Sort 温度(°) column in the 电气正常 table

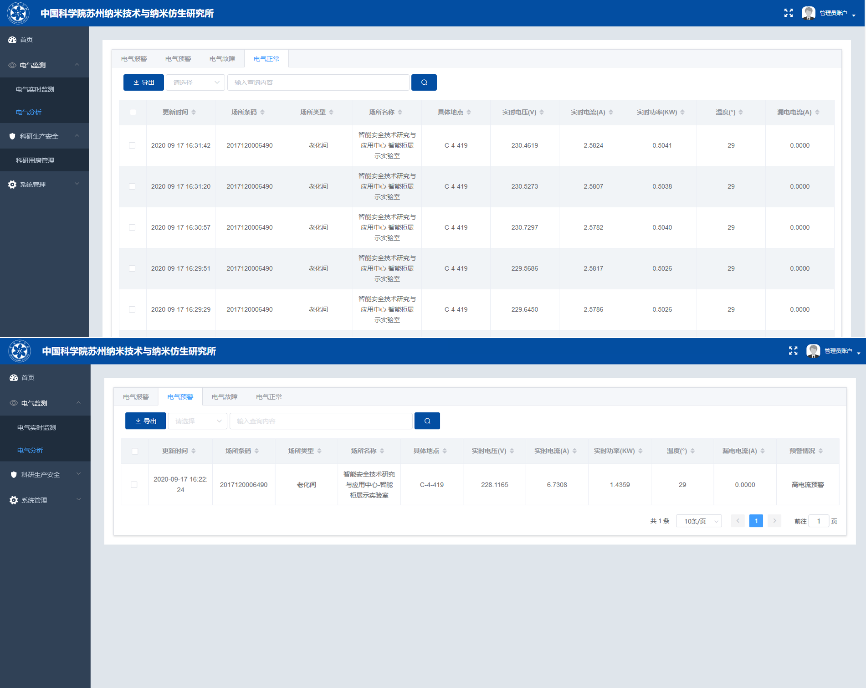click(741, 113)
